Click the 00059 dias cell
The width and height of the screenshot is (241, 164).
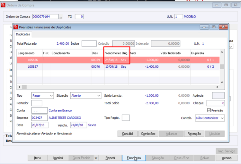pyautogui.click(x=98, y=60)
